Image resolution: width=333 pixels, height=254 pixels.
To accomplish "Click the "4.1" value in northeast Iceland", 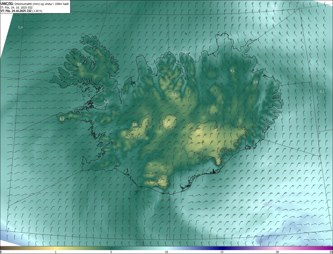I will pos(232,71).
